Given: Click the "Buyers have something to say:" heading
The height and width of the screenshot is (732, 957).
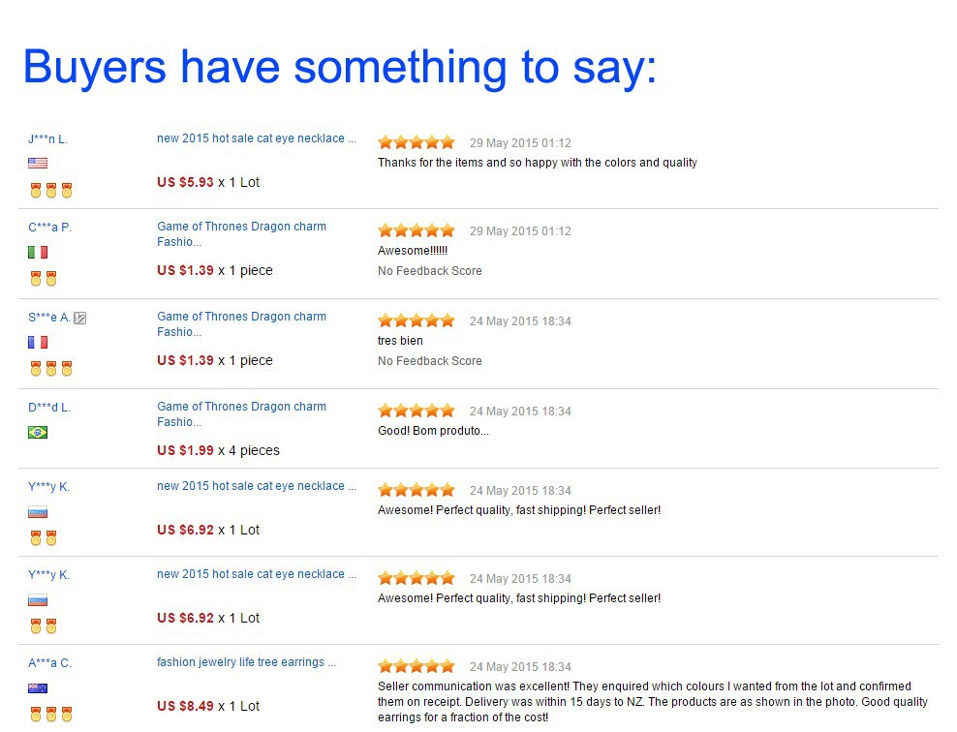Looking at the screenshot, I should coord(339,66).
